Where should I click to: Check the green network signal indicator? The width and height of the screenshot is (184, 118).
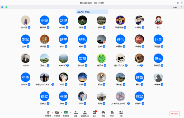pos(6,7)
